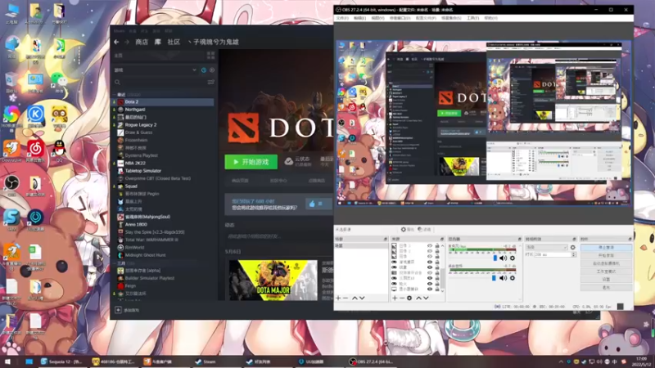Screen dimensions: 655x368
Task: Switch to 商店 tab in Steam
Action: point(142,42)
